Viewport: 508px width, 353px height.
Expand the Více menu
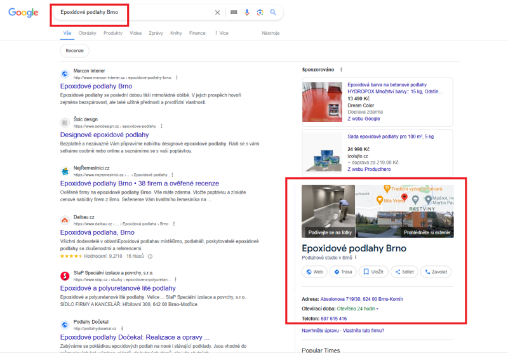[222, 33]
